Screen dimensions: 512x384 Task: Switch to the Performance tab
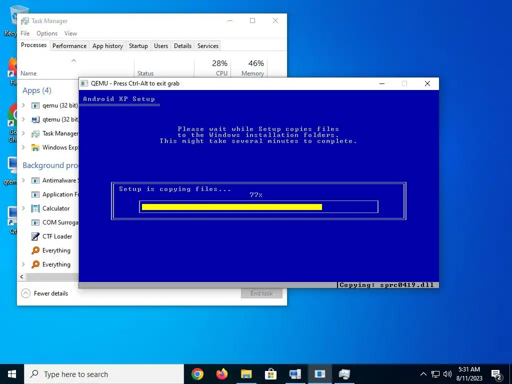click(69, 46)
